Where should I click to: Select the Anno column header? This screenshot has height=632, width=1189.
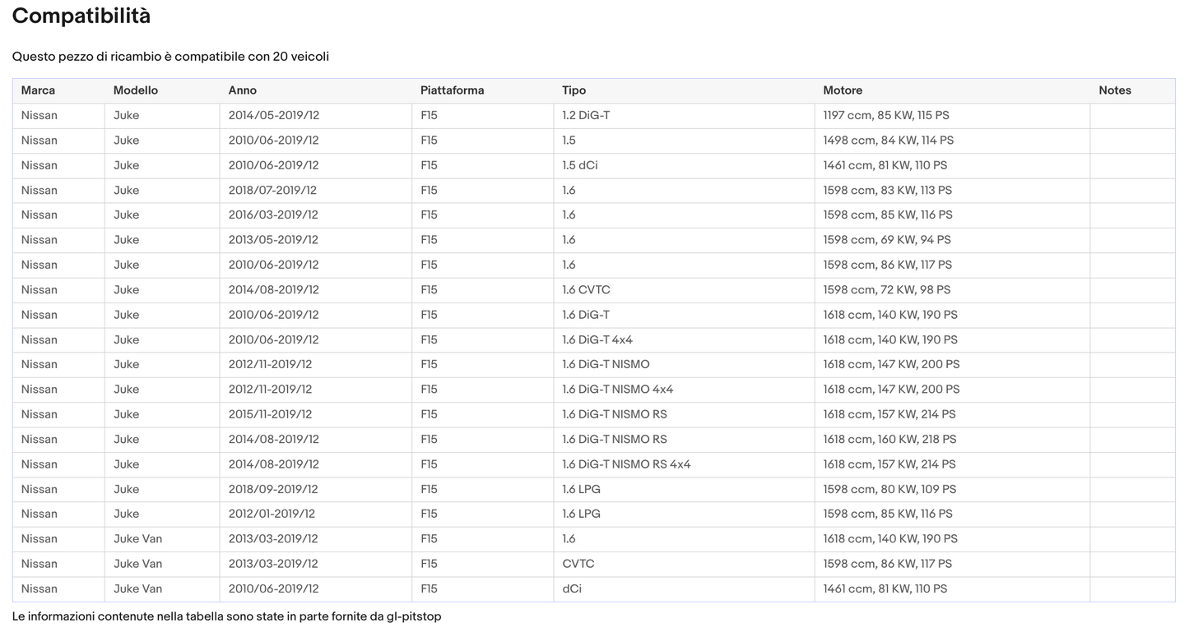point(243,90)
